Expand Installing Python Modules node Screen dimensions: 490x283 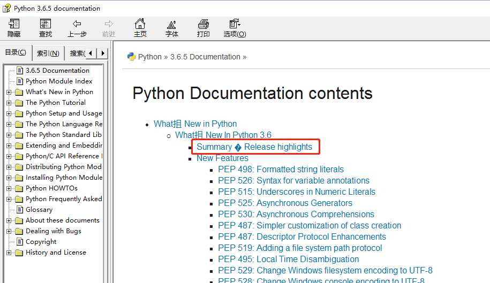9,178
